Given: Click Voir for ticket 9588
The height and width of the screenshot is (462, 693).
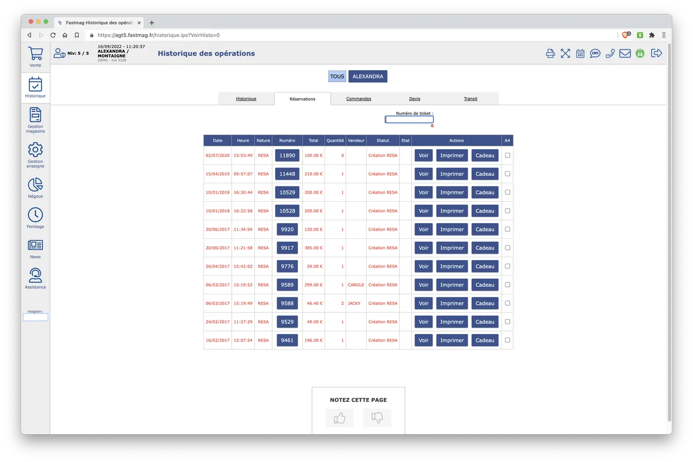Looking at the screenshot, I should click(424, 304).
